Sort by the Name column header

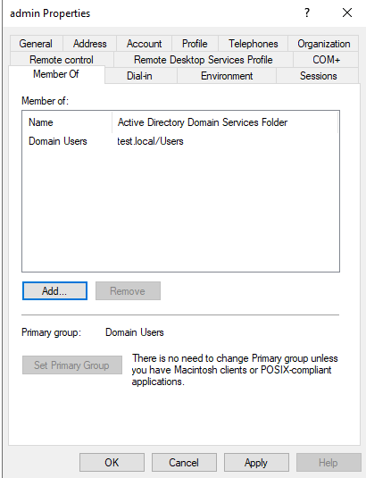point(67,122)
